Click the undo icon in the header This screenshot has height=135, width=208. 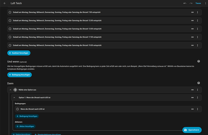[185, 3]
